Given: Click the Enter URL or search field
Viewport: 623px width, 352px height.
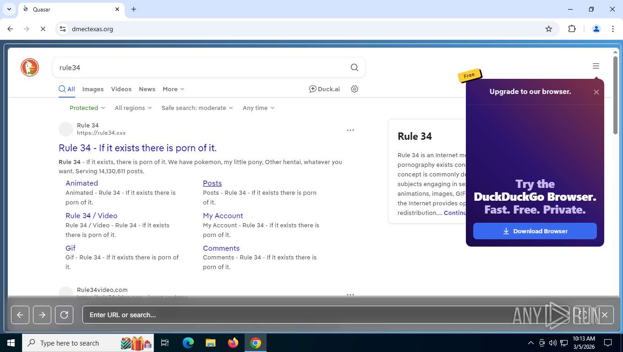Looking at the screenshot, I should click(x=325, y=315).
